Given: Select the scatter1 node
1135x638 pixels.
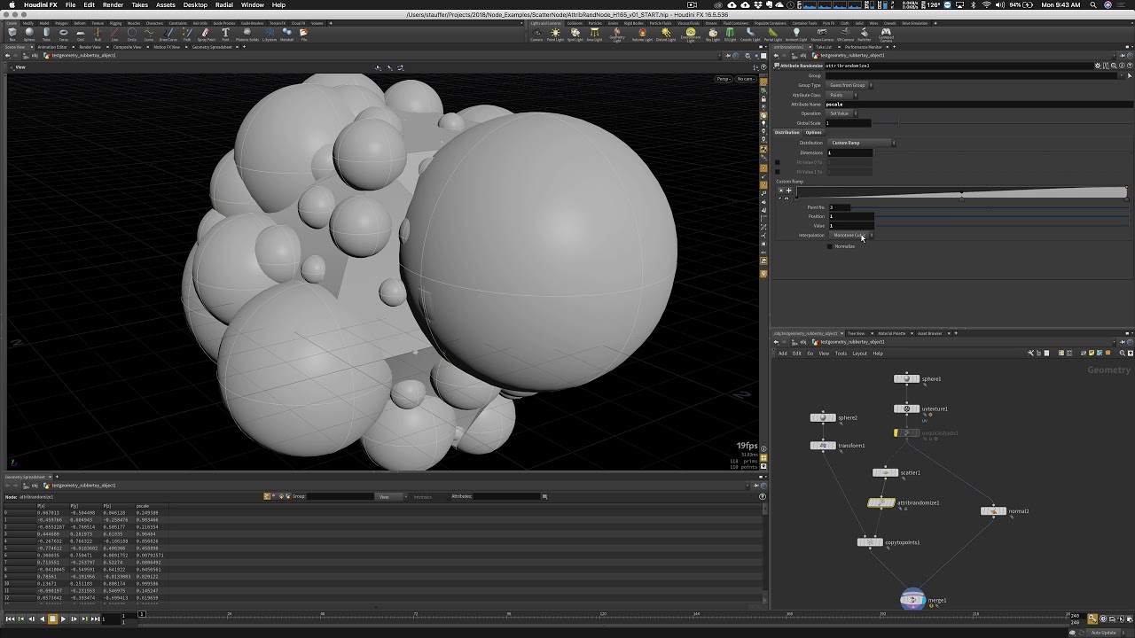Looking at the screenshot, I should click(x=885, y=473).
